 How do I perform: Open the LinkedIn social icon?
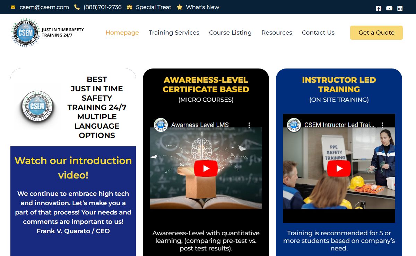click(x=400, y=8)
